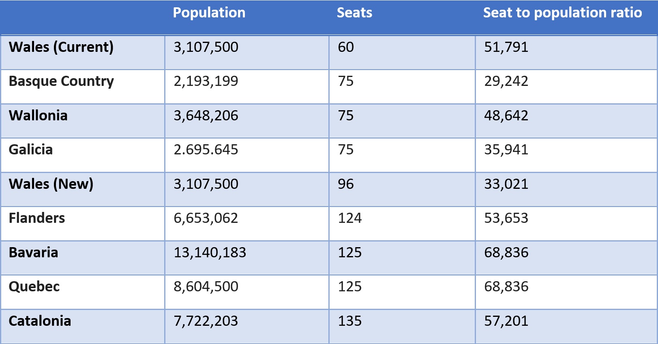Click the Catalonia seats value 135
This screenshot has height=344, width=658.
pos(350,321)
